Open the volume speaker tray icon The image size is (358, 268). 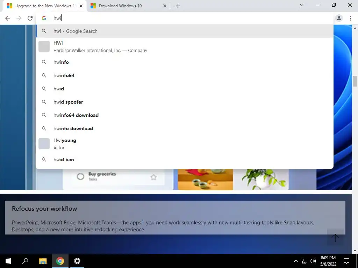tap(313, 261)
